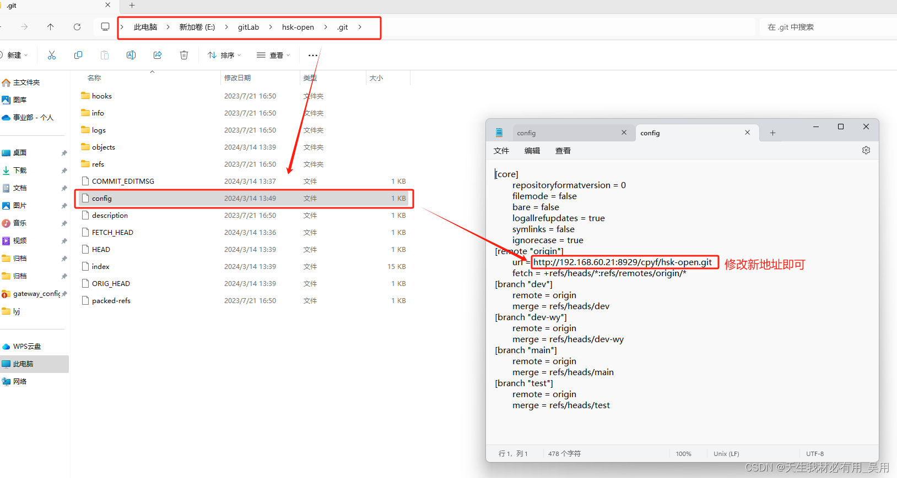Sort files by Name column header
Image resolution: width=897 pixels, height=478 pixels.
95,78
